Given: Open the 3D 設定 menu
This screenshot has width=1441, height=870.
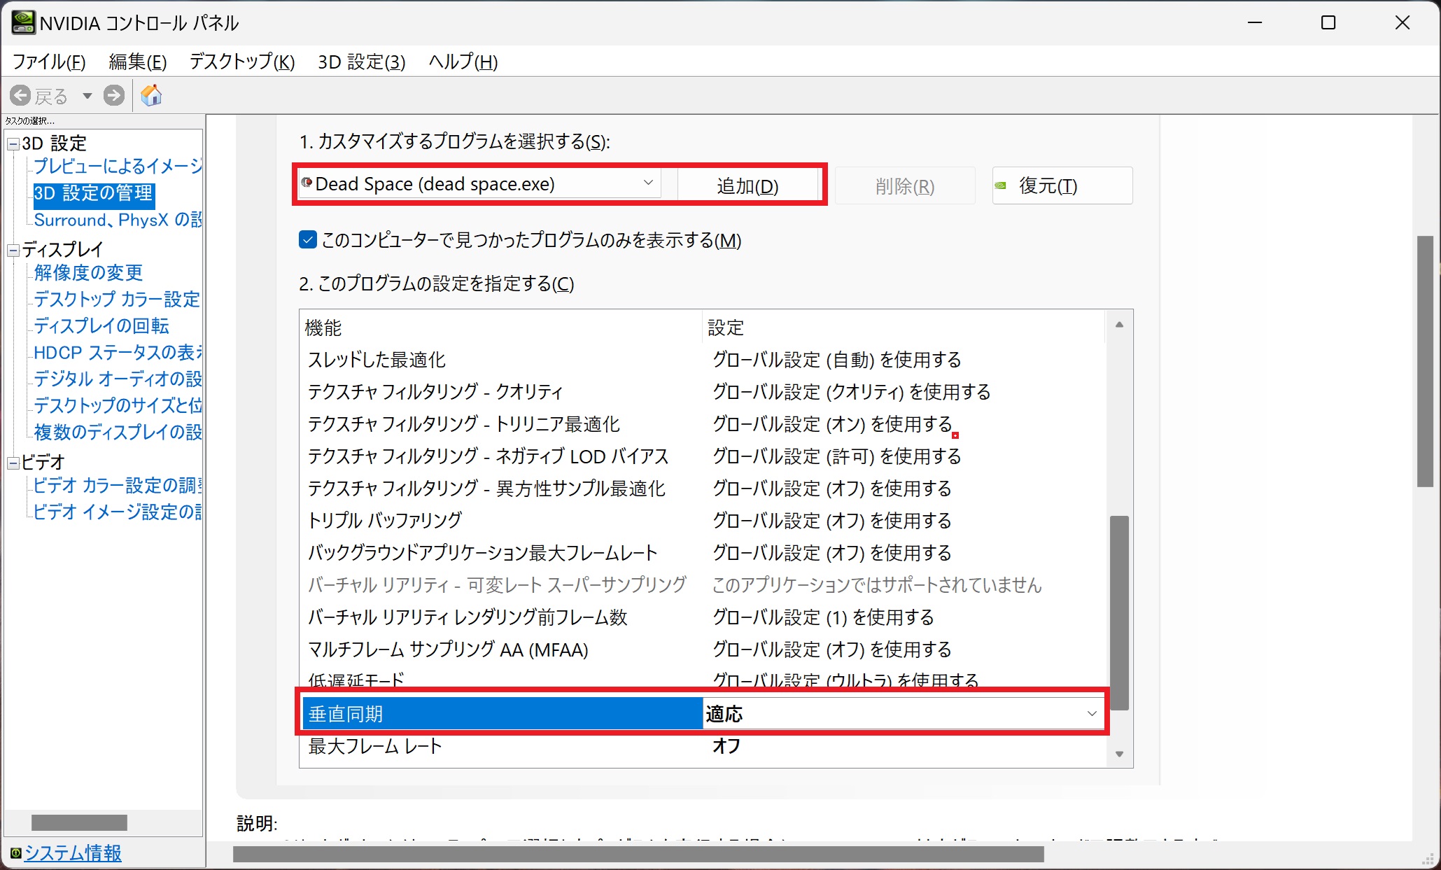Looking at the screenshot, I should tap(361, 62).
